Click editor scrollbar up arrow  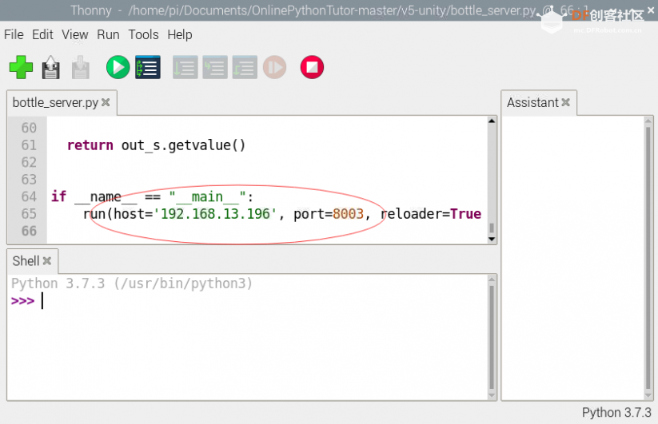tap(492, 121)
